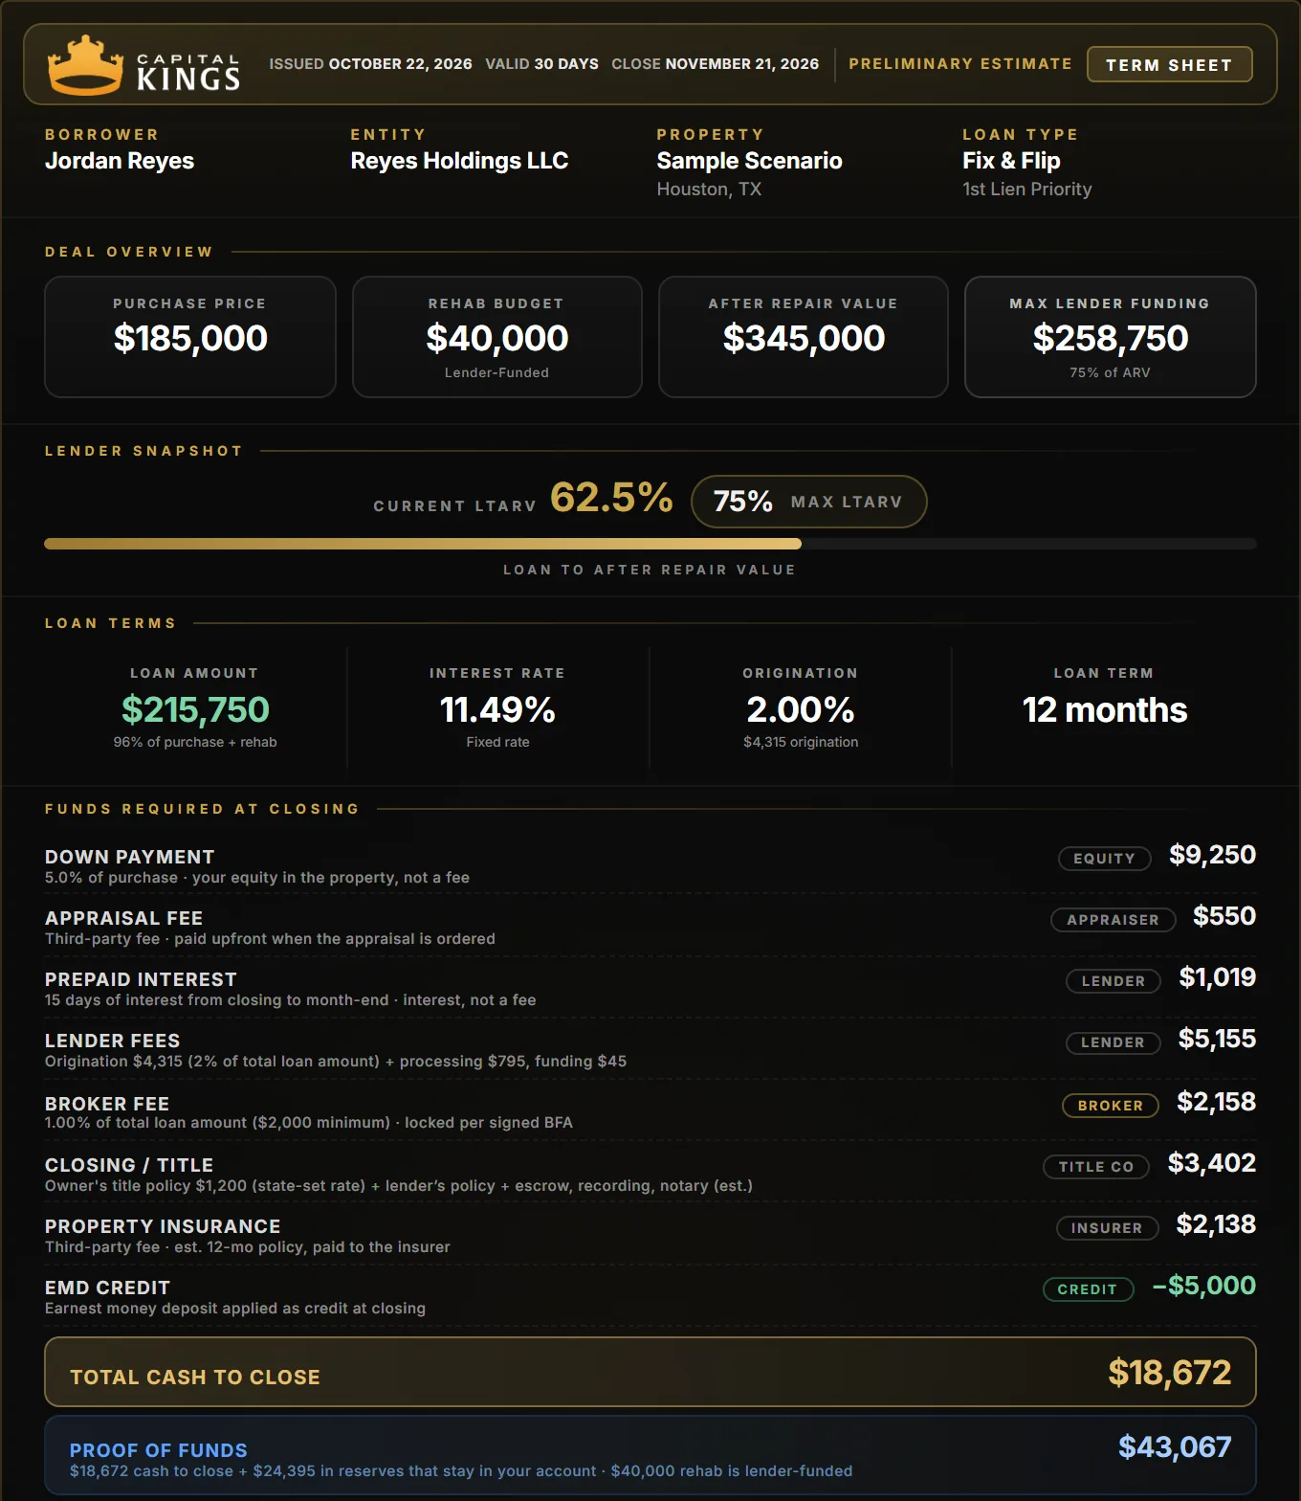Select the Max Lender Funding $258,750 card

[x=1110, y=337]
